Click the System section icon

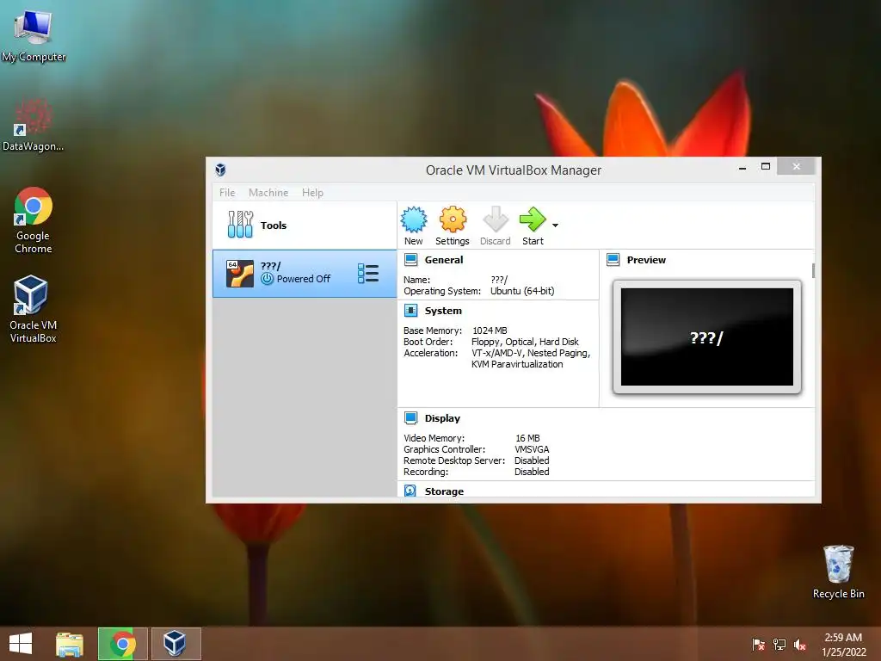pyautogui.click(x=410, y=310)
